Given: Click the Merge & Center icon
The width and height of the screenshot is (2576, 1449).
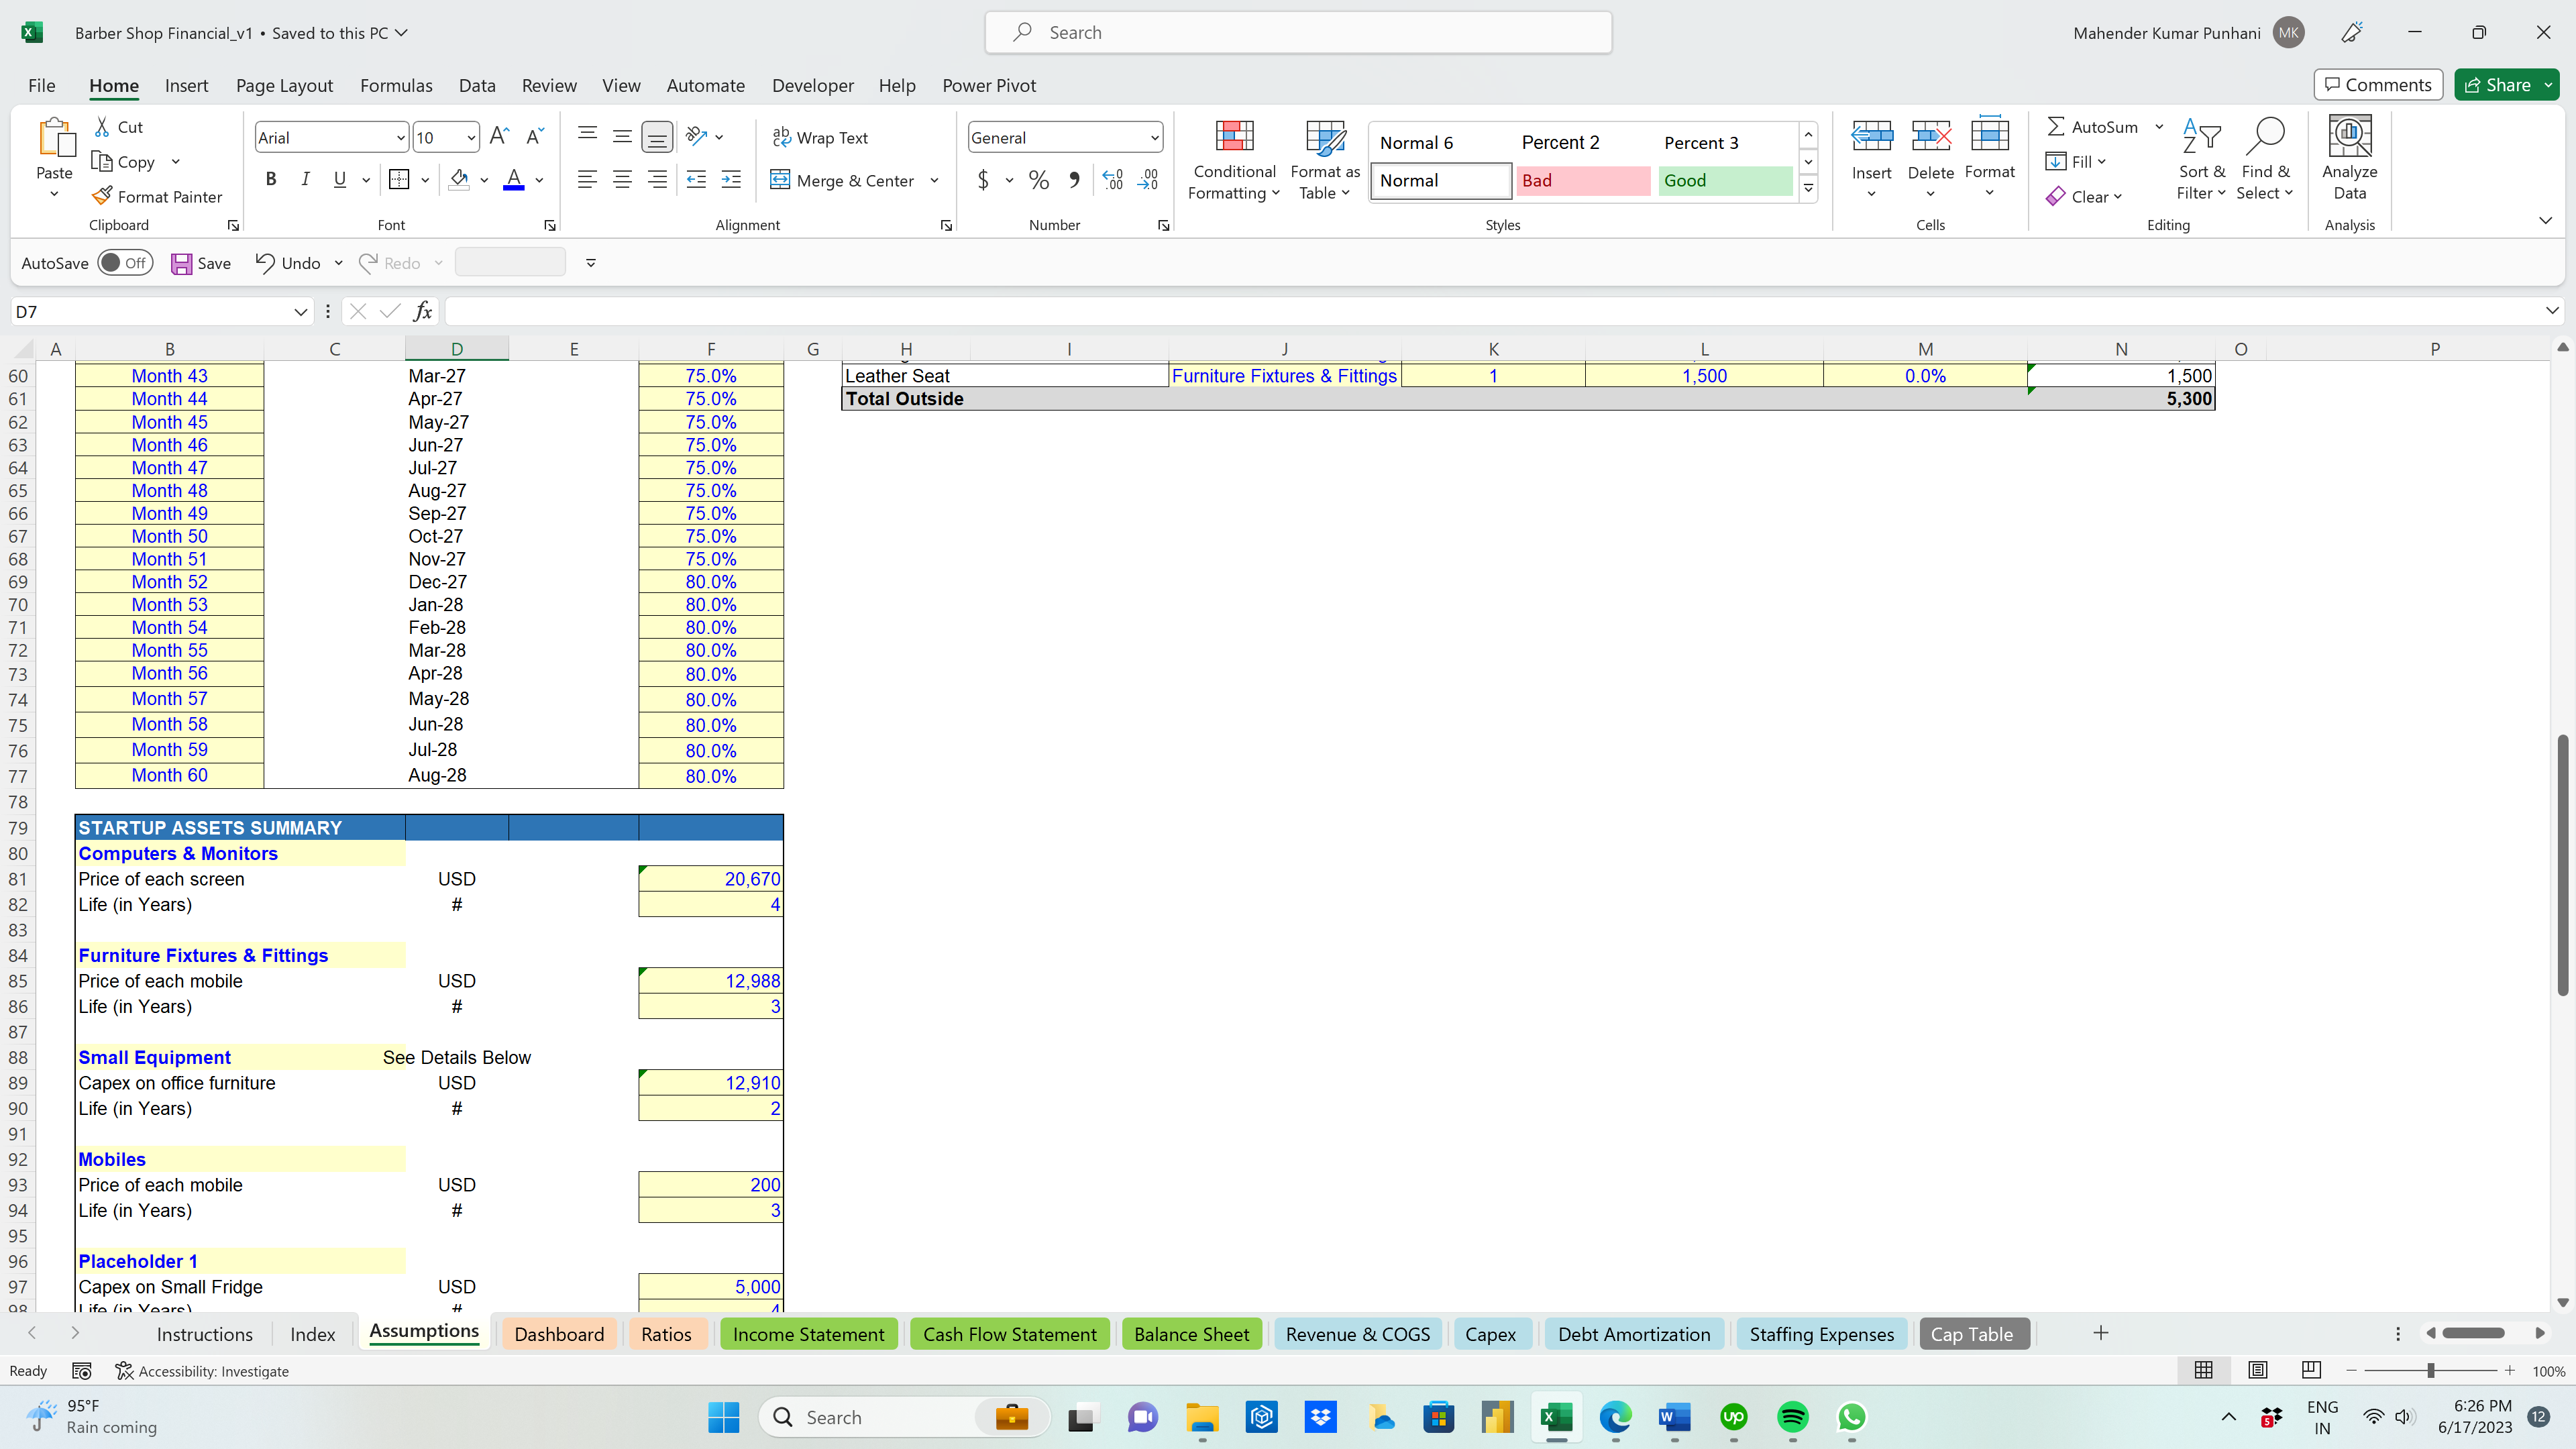Looking at the screenshot, I should [780, 180].
